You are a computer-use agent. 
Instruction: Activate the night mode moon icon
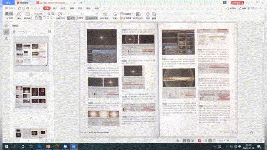115,14
